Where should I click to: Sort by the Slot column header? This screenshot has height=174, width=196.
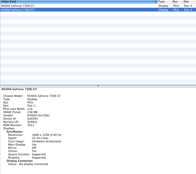(189, 2)
